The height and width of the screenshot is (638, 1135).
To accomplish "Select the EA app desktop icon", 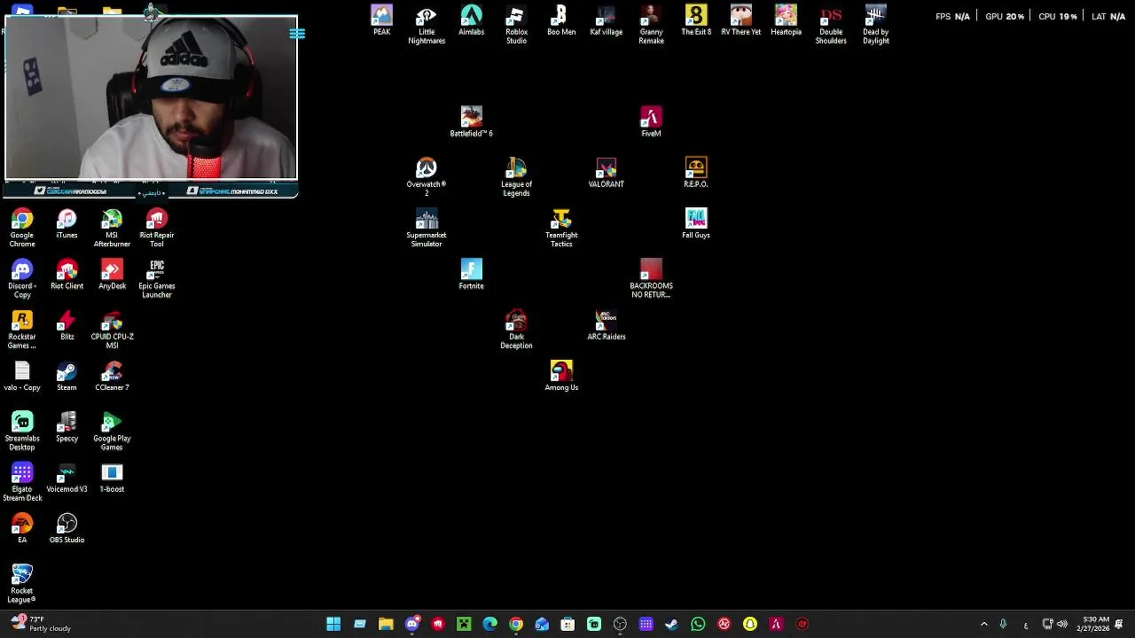I will tap(22, 528).
